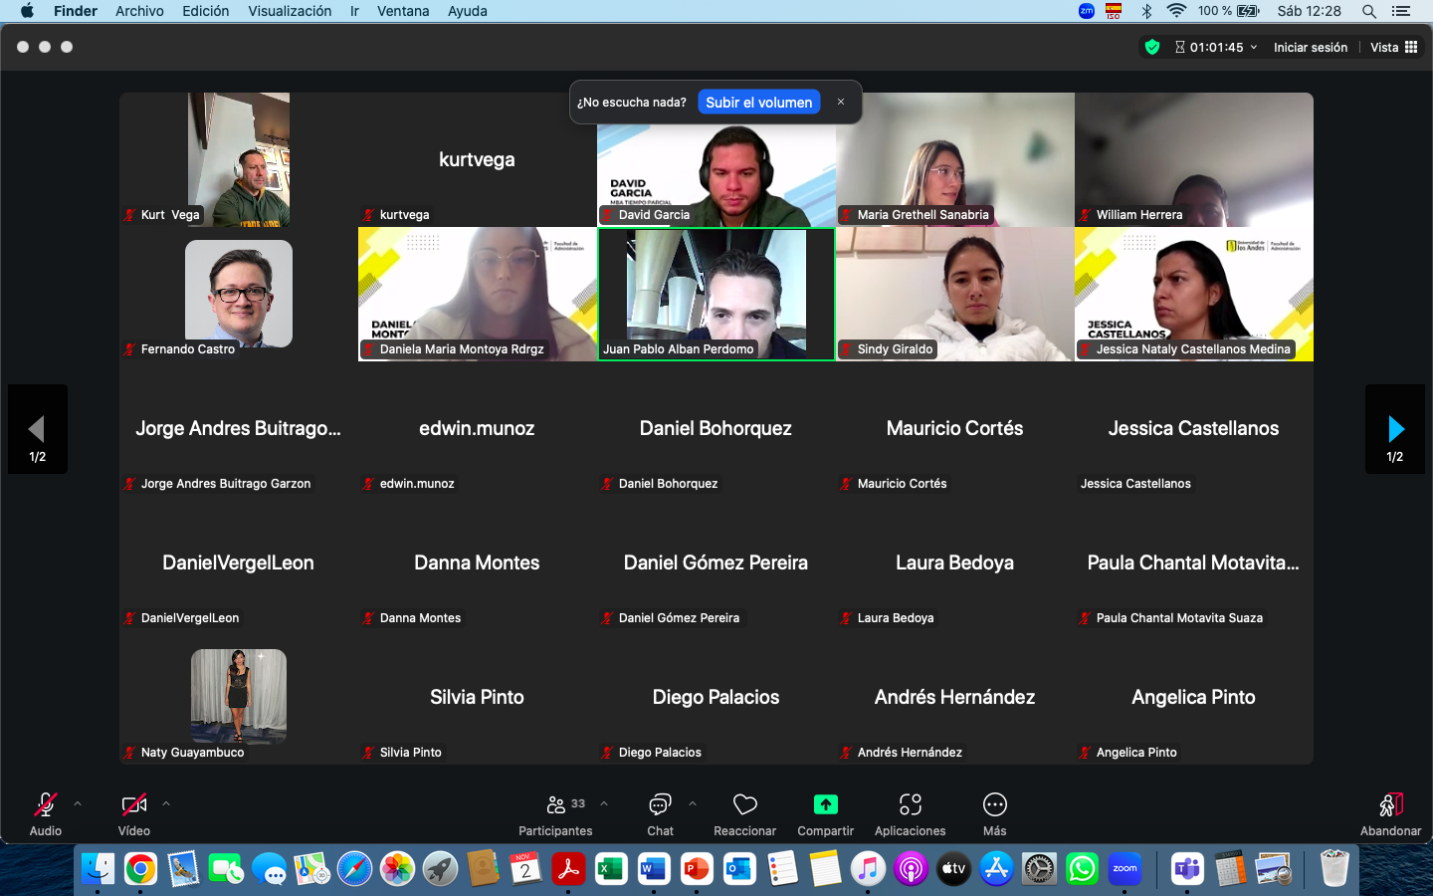Open the Más options menu
This screenshot has height=896, width=1433.
(x=994, y=814)
